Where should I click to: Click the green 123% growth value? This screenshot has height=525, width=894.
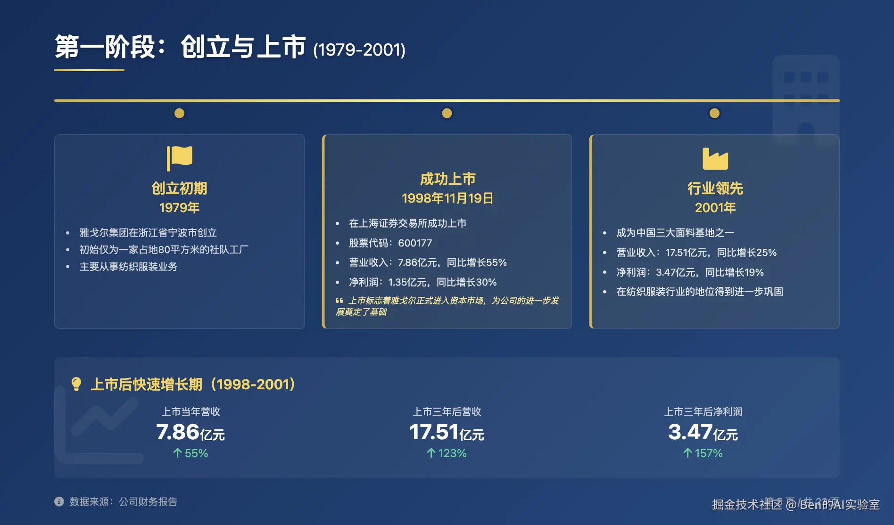452,453
